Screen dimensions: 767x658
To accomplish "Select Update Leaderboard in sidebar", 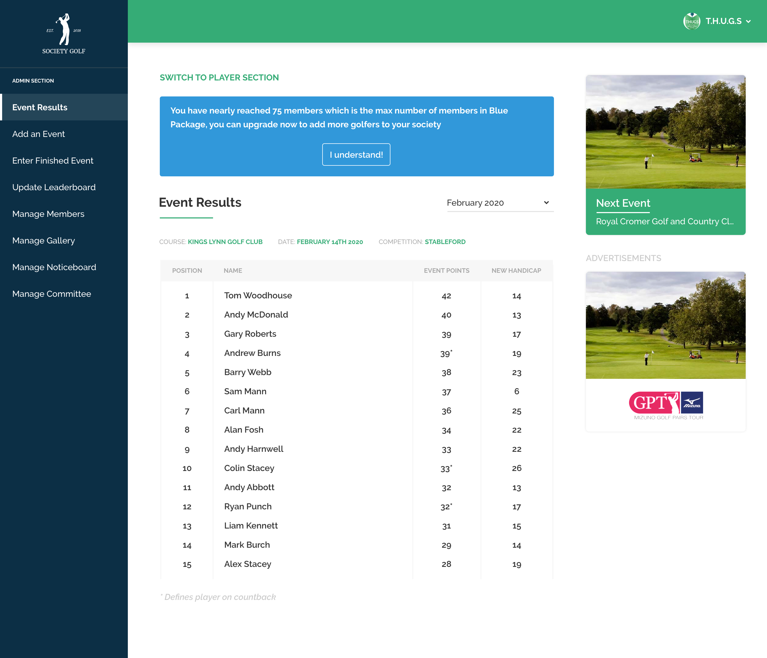I will tap(54, 187).
